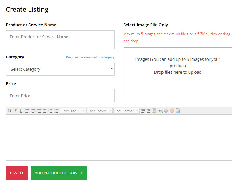
Task: Expand the Font Family dropdown
Action: click(99, 111)
